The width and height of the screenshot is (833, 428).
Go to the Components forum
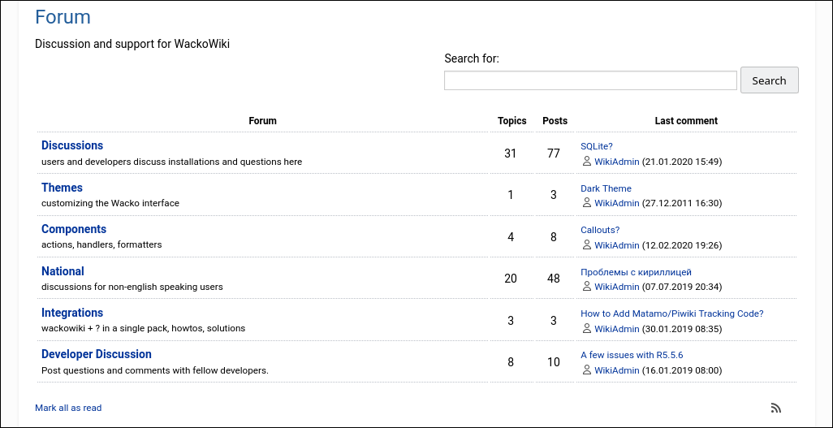click(x=74, y=230)
